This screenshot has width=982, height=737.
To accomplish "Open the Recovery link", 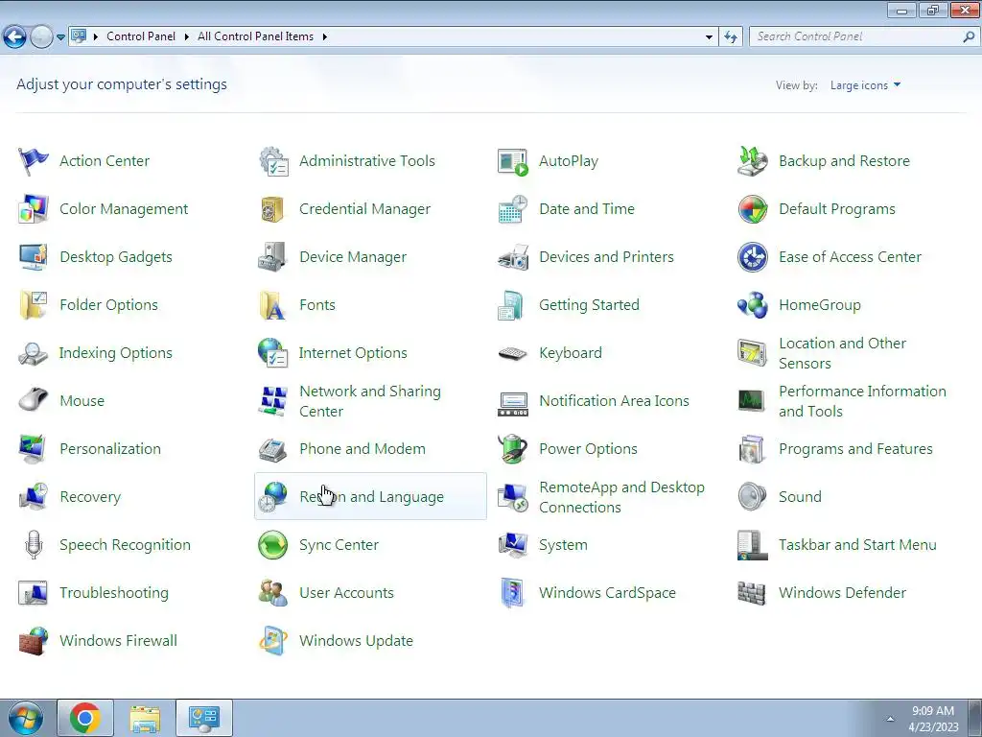I will (x=90, y=497).
